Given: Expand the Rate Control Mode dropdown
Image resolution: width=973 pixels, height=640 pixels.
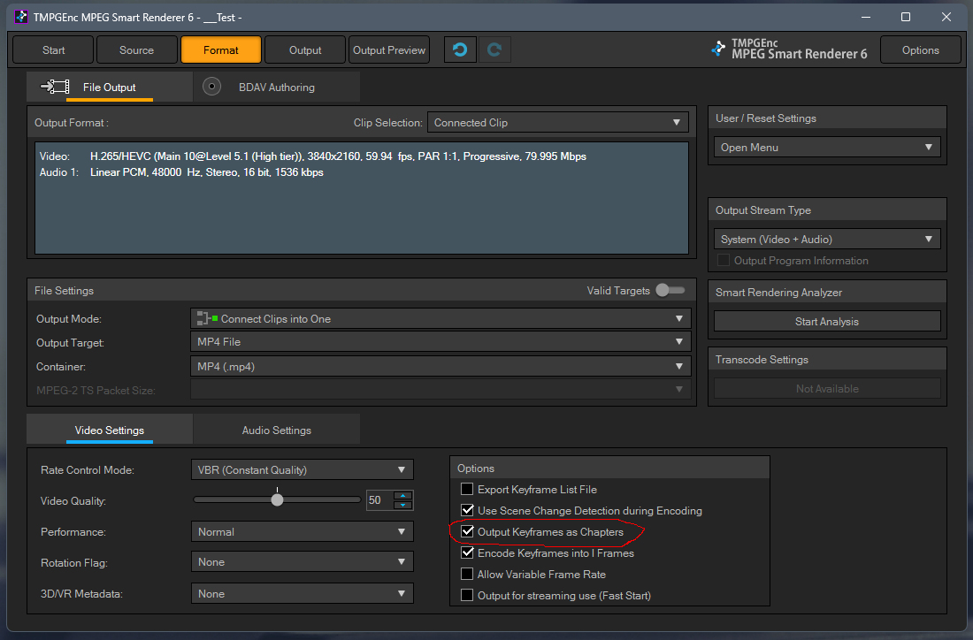Looking at the screenshot, I should pyautogui.click(x=302, y=470).
